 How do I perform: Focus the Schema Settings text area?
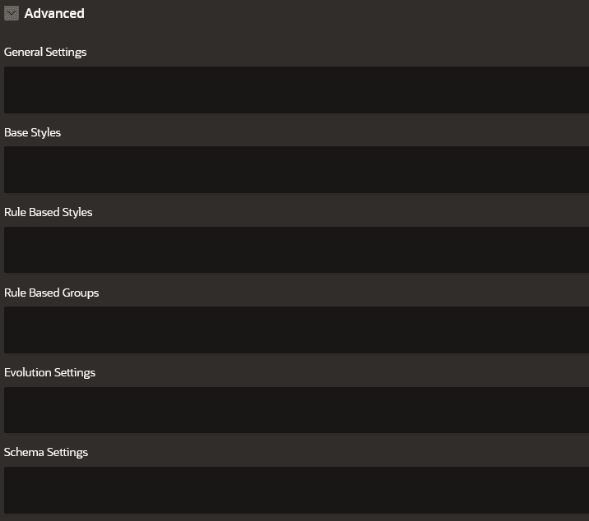(296, 491)
